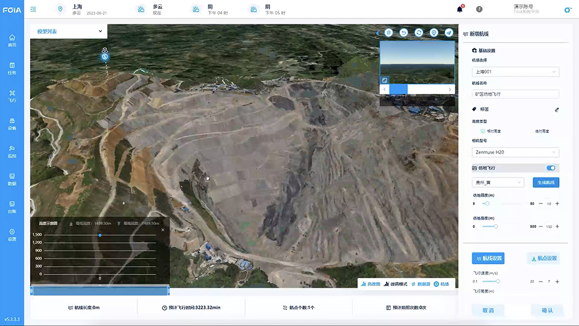Screen dimensions: 579x326
Task: Expand the 上海001 airport dropdown
Action: tap(515, 72)
